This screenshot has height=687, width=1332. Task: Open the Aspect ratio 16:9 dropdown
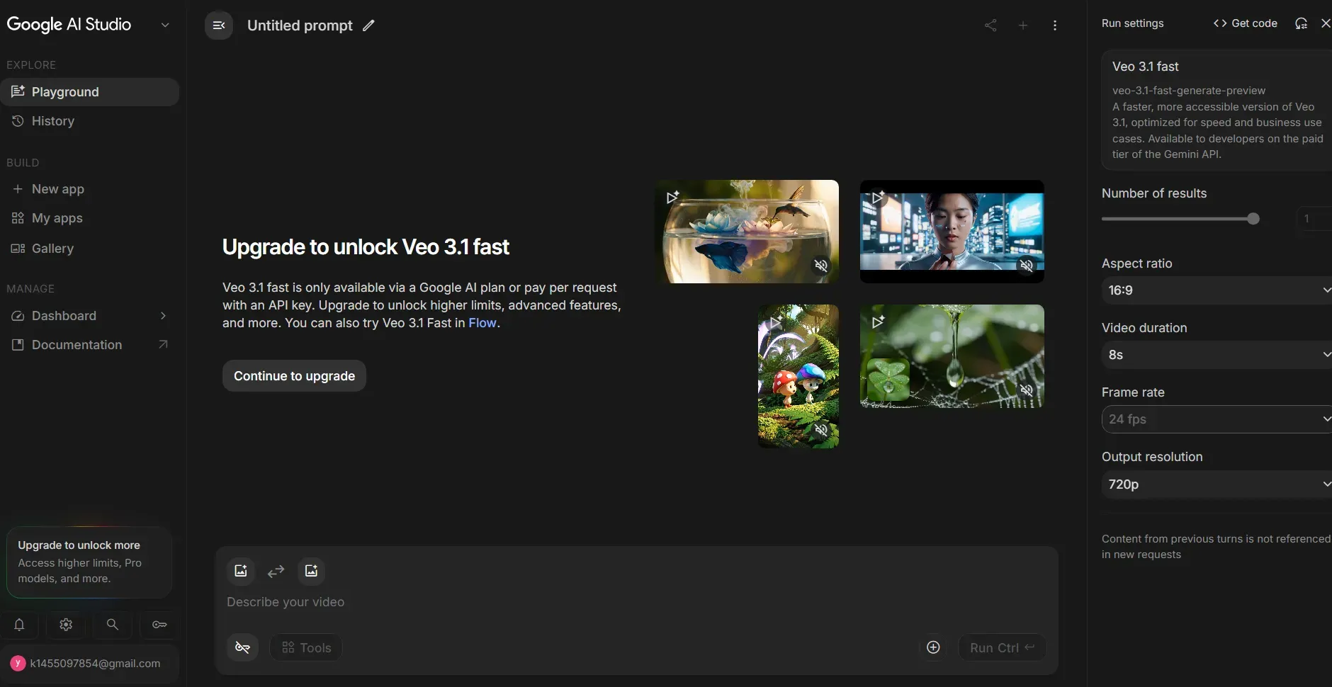pos(1217,290)
